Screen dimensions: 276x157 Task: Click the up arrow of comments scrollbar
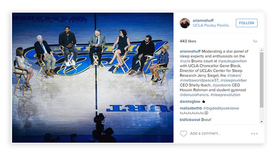click(x=261, y=50)
